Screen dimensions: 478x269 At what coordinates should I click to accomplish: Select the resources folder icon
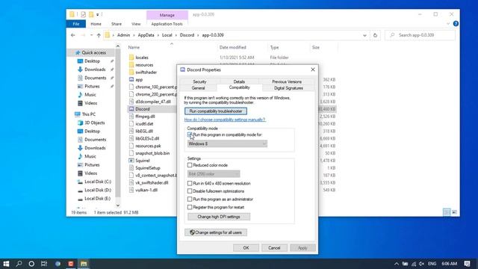click(x=131, y=65)
